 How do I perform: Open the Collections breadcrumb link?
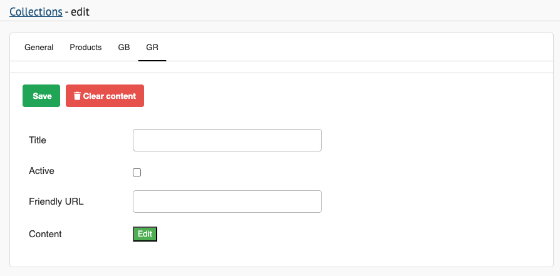pyautogui.click(x=36, y=11)
